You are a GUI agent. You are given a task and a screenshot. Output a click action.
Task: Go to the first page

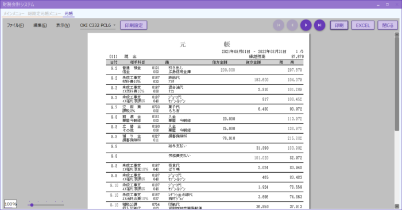pos(279,25)
